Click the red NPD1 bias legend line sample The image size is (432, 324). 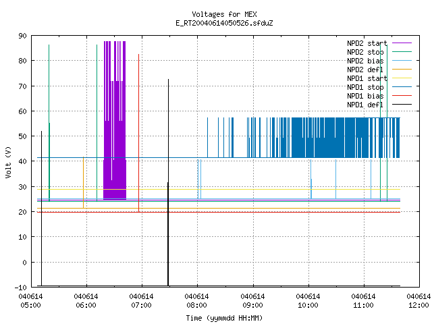402,96
